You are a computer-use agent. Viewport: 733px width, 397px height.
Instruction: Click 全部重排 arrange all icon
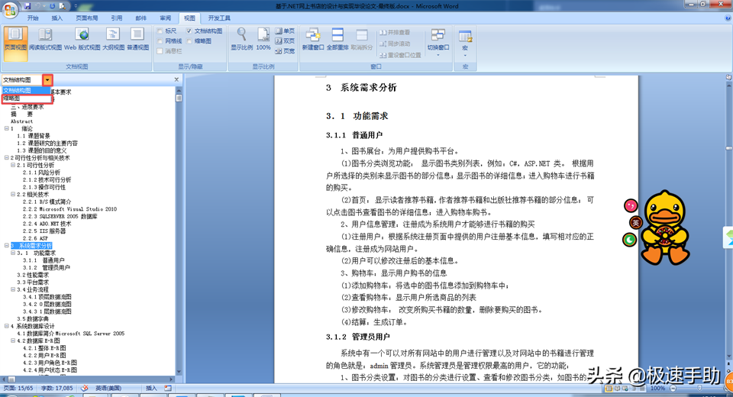[337, 38]
